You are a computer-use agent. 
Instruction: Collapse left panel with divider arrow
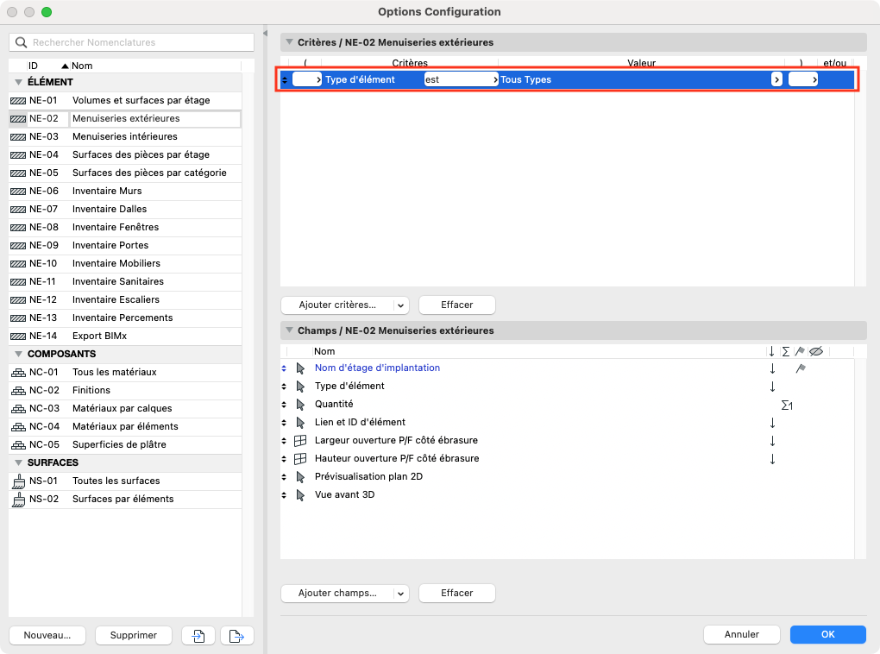[x=266, y=33]
